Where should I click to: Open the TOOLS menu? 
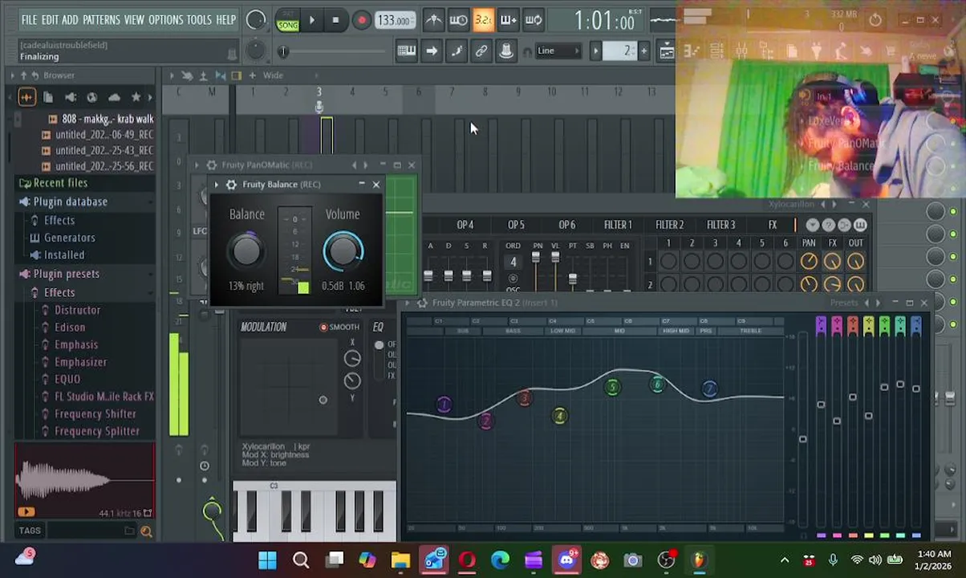[x=199, y=20]
